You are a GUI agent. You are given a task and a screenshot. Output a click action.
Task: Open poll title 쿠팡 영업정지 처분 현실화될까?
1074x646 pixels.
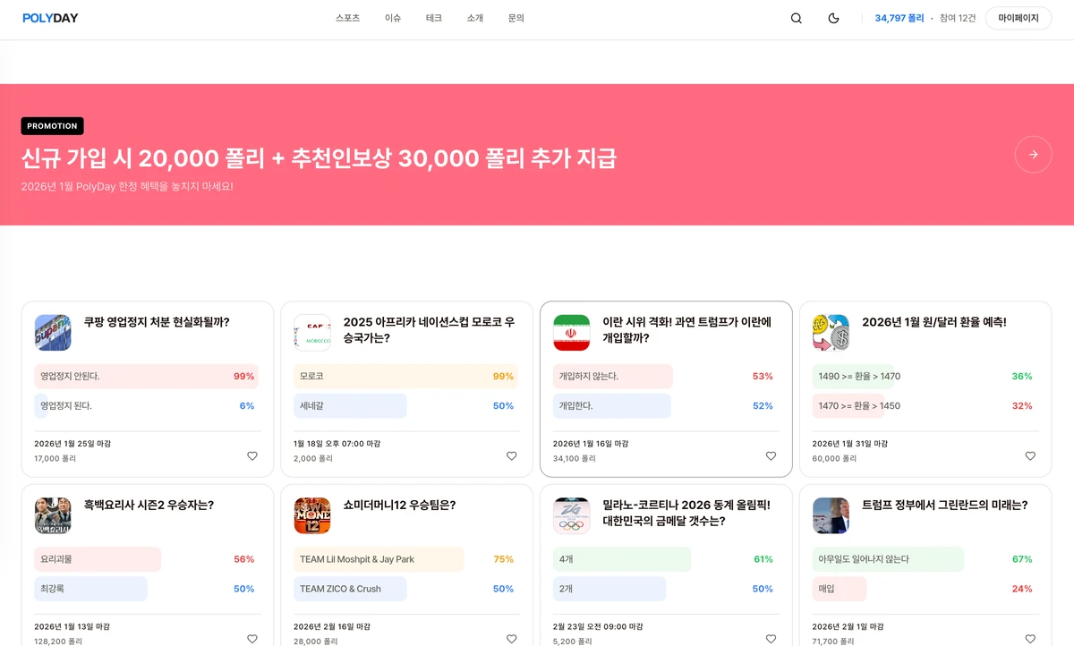click(157, 322)
